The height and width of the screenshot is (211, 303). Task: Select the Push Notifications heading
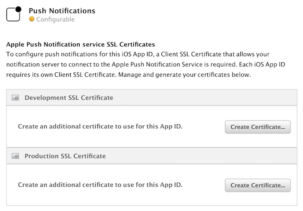click(62, 11)
